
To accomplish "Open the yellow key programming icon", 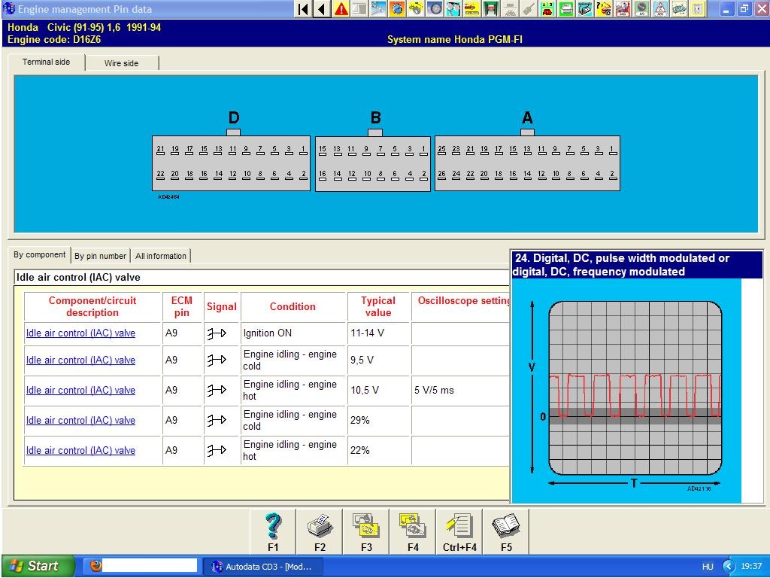I will (x=415, y=9).
